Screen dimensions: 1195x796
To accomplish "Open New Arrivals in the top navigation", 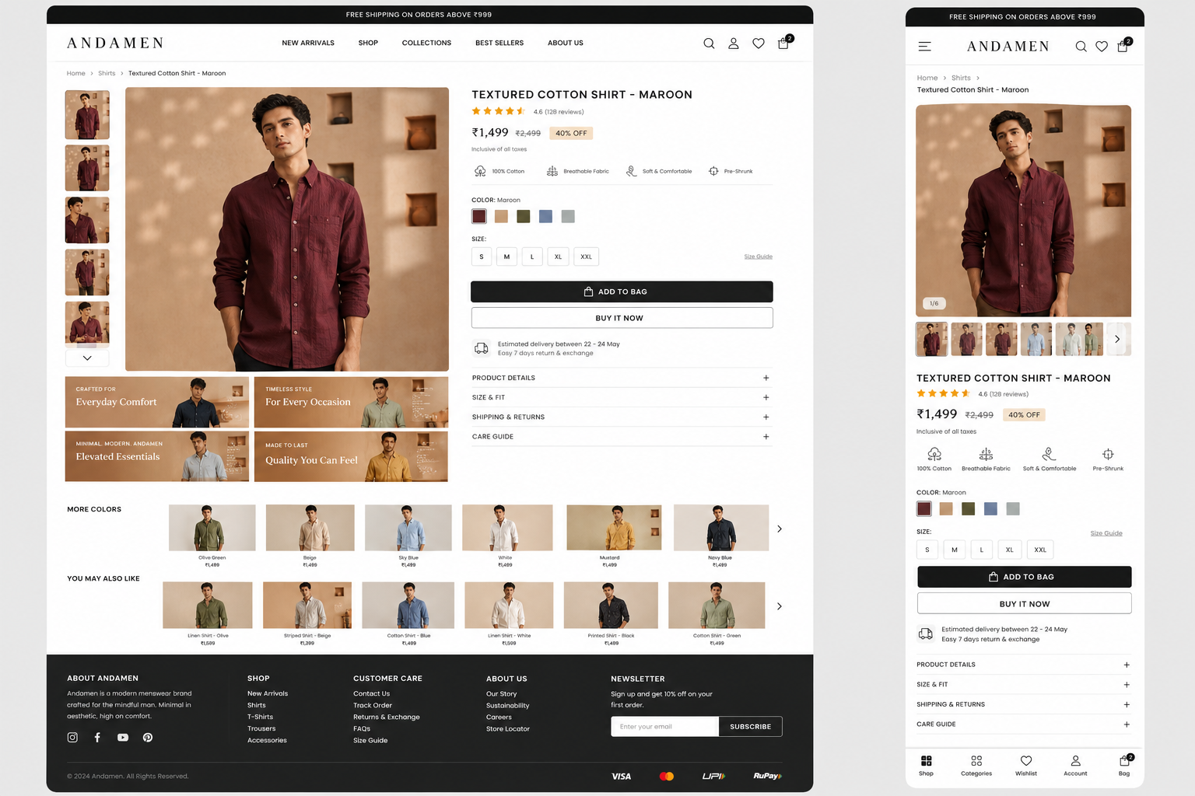I will coord(308,44).
